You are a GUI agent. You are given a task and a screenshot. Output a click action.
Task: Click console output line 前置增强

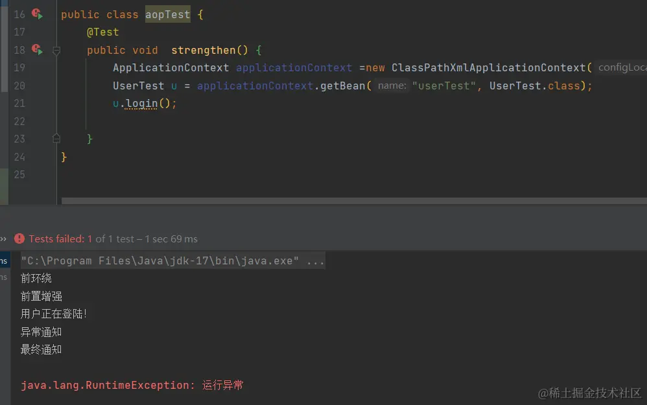tap(41, 296)
